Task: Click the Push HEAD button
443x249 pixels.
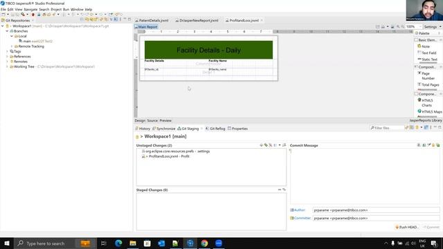Action: click(407, 227)
